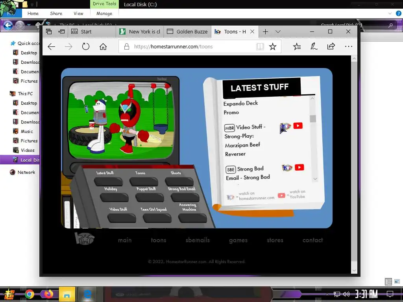Click the Latest Stuff list scroll-up arrow

click(x=312, y=98)
